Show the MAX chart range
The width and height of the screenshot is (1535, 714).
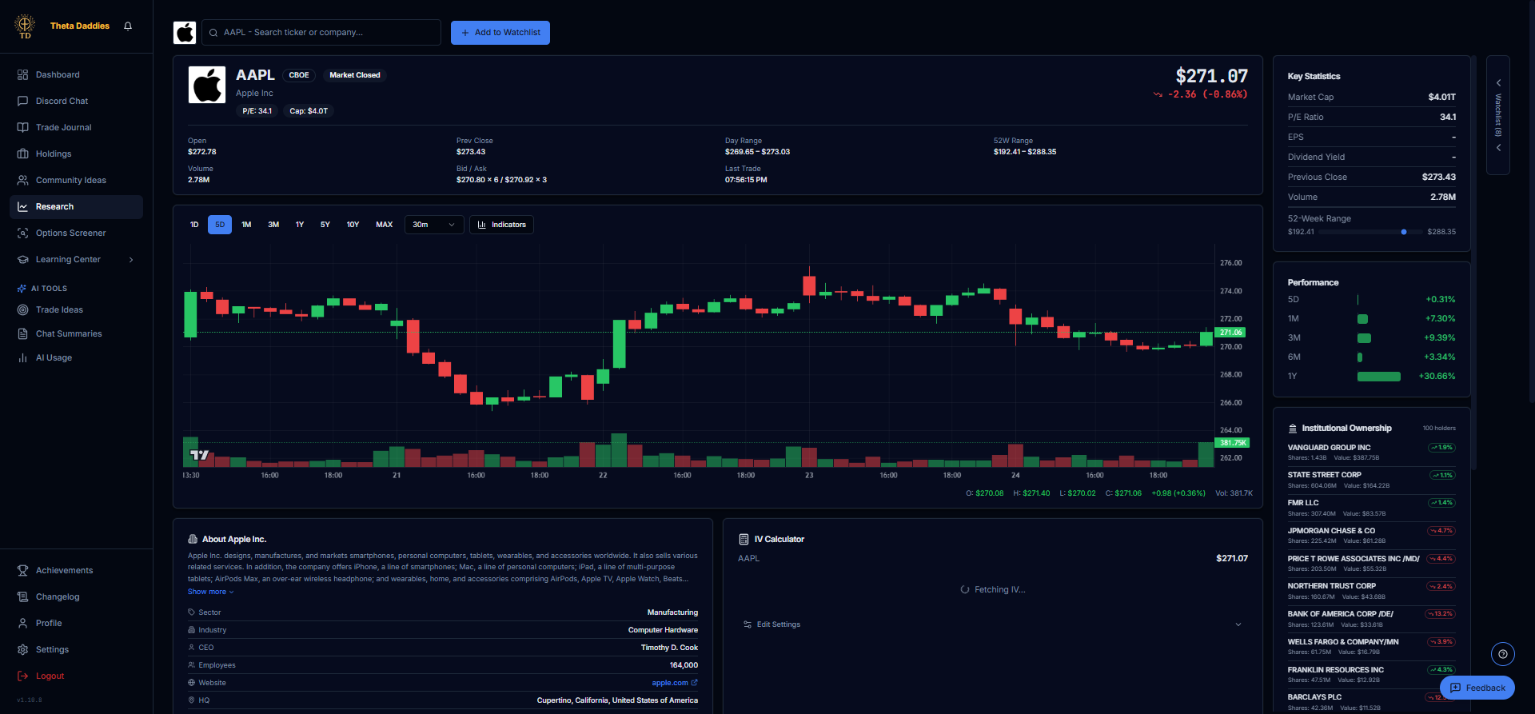tap(385, 225)
